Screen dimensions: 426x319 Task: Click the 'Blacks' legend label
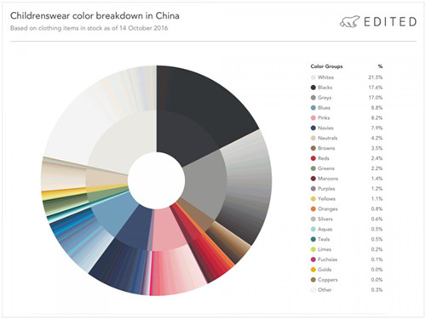coord(325,88)
